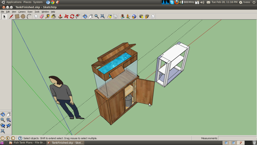Open the Tools menu

37,12
